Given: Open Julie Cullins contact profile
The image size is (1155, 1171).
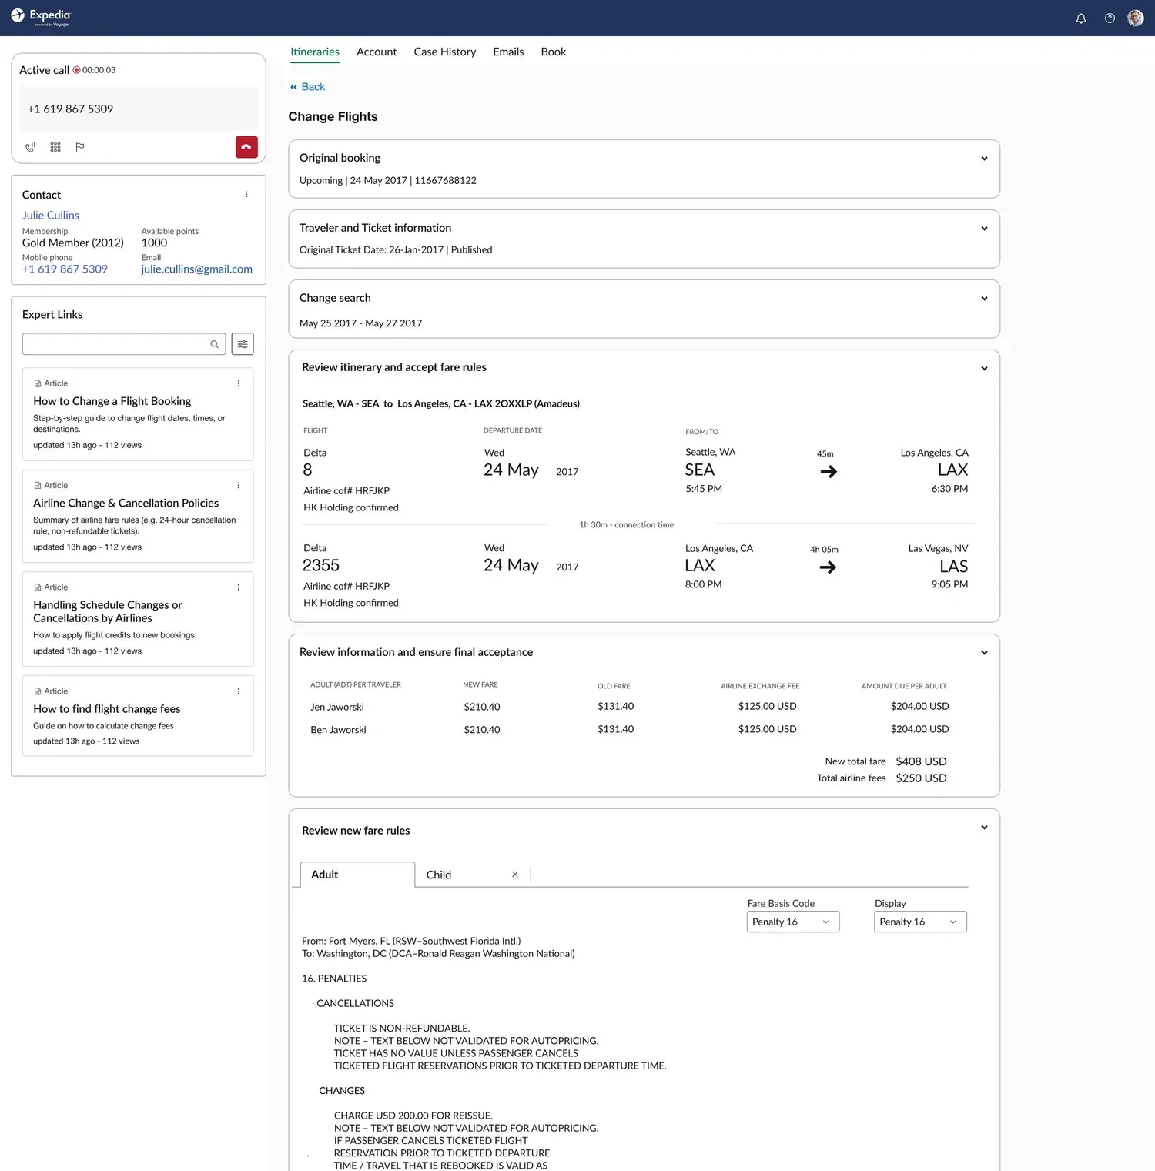Looking at the screenshot, I should (51, 216).
